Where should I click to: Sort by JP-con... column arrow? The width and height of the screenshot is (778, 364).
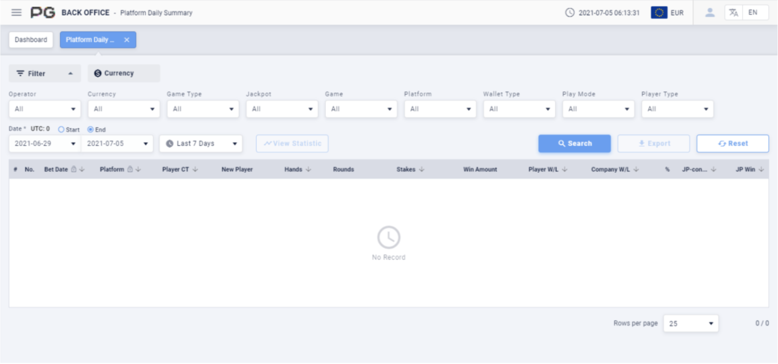click(714, 169)
